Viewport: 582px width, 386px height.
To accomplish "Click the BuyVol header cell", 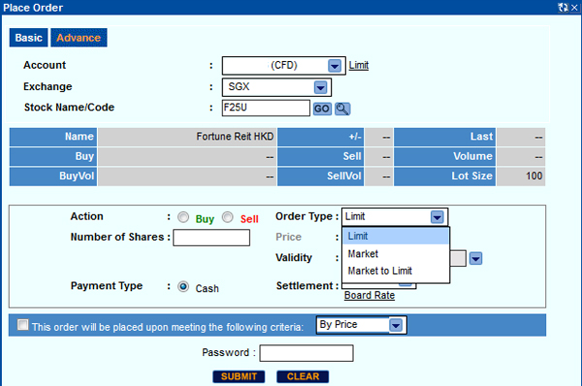I will point(53,176).
